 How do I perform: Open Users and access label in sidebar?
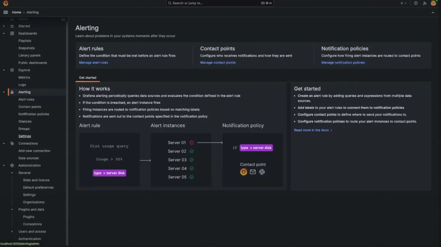click(32, 232)
